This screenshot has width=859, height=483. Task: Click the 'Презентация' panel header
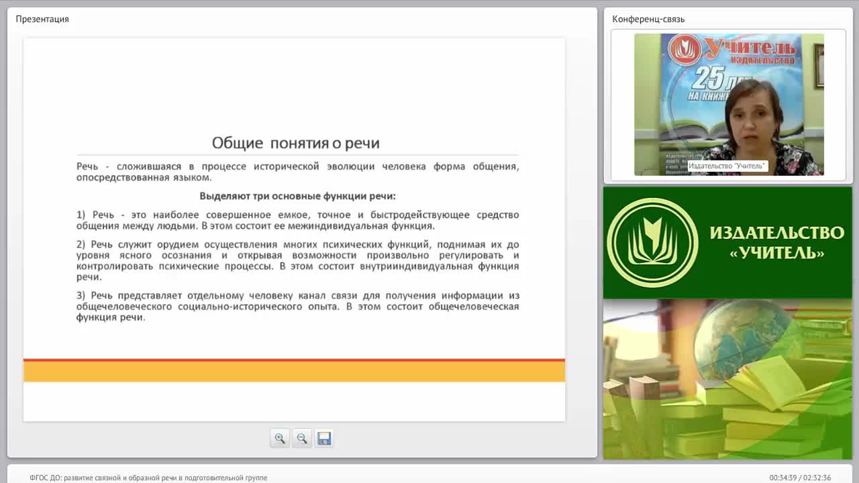pos(42,19)
